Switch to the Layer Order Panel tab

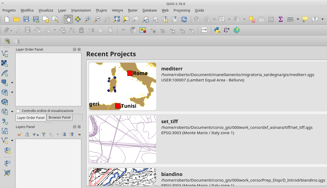click(x=31, y=118)
